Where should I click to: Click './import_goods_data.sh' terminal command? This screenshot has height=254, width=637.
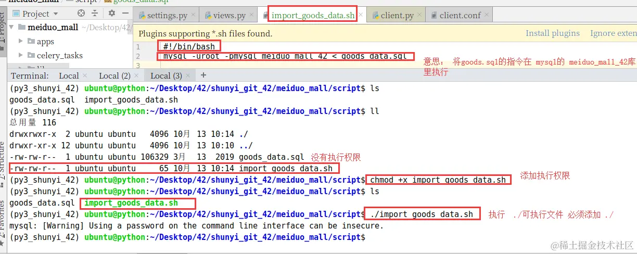422,214
